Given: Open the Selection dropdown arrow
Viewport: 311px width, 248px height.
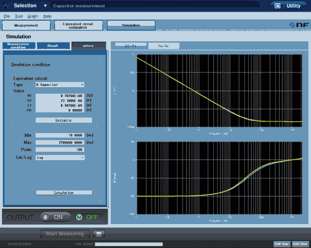Looking at the screenshot, I should tap(45, 6).
